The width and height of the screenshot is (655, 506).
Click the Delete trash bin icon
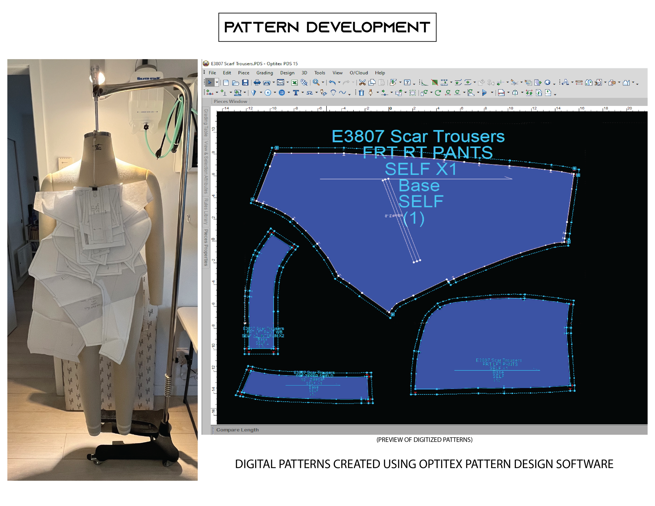(x=361, y=93)
